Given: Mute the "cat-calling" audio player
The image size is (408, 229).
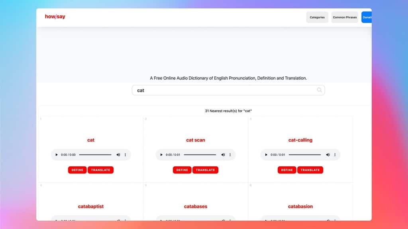Looking at the screenshot, I should click(328, 155).
